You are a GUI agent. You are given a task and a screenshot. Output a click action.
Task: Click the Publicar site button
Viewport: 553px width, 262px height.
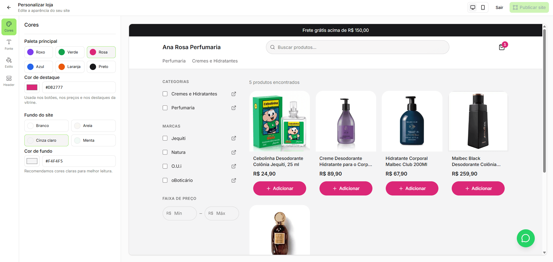click(x=529, y=8)
